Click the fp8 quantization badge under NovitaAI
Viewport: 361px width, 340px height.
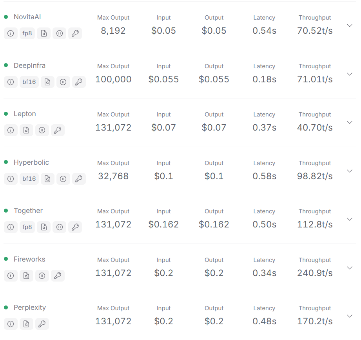tap(27, 33)
